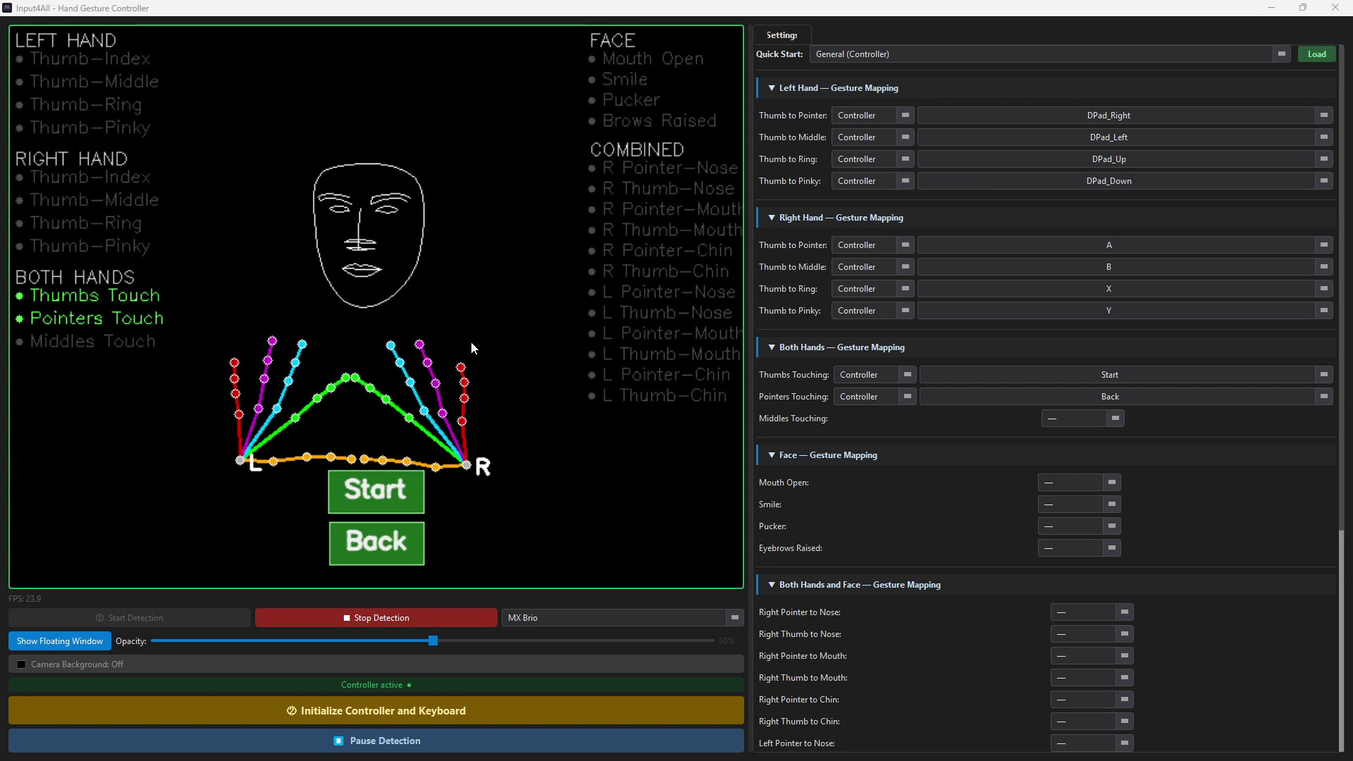The image size is (1353, 761).
Task: Open Left Thumb to Ring Controller dropdown arrow
Action: coord(905,159)
